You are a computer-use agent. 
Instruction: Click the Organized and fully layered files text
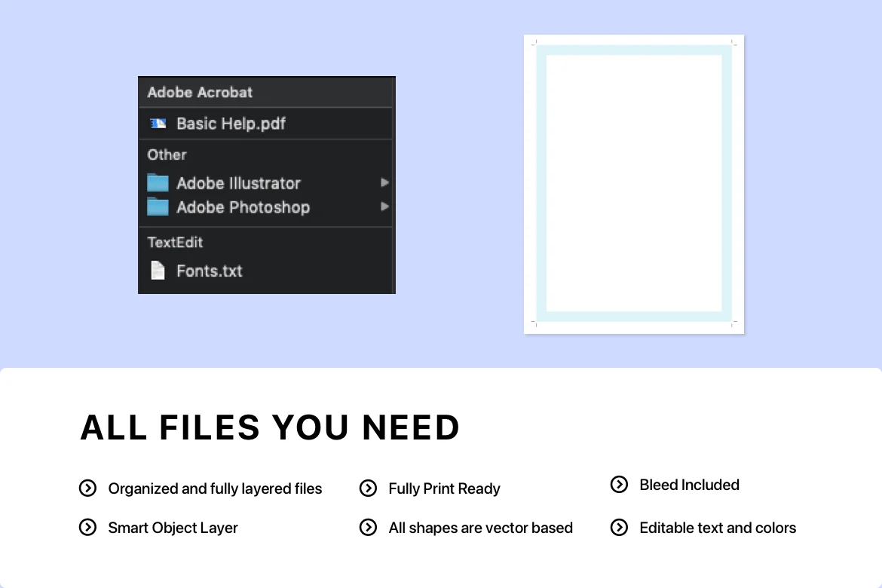coord(215,488)
